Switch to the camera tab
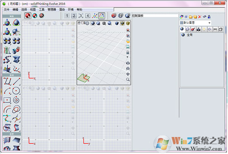 click(199, 29)
